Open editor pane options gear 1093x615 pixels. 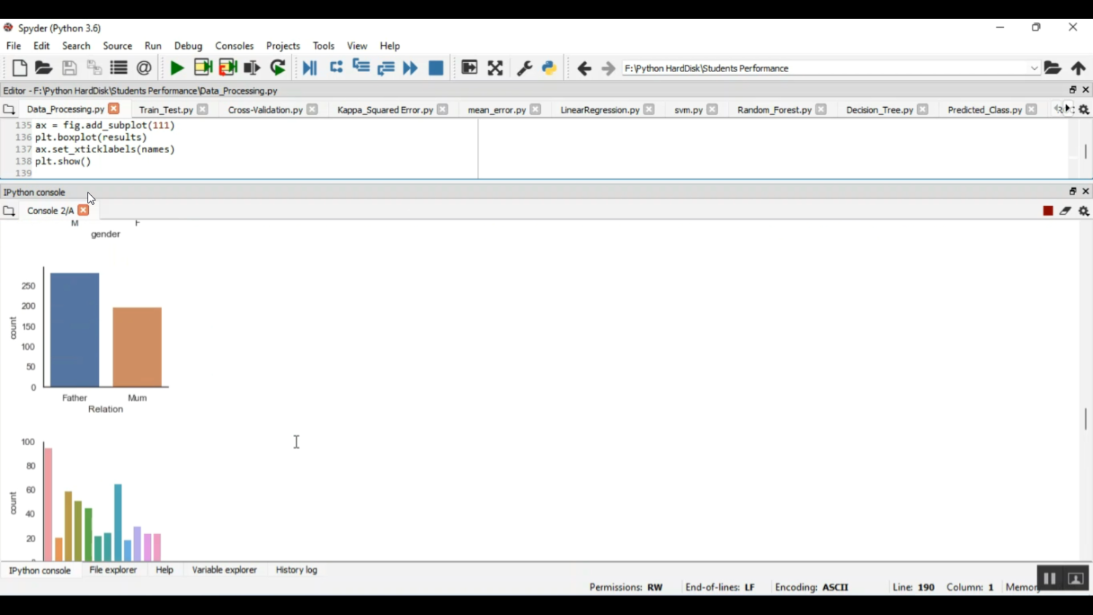coord(1084,109)
